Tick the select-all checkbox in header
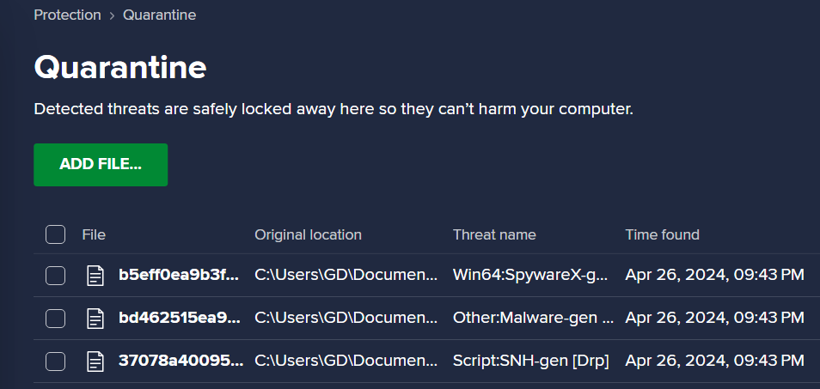Image resolution: width=820 pixels, height=389 pixels. tap(55, 234)
